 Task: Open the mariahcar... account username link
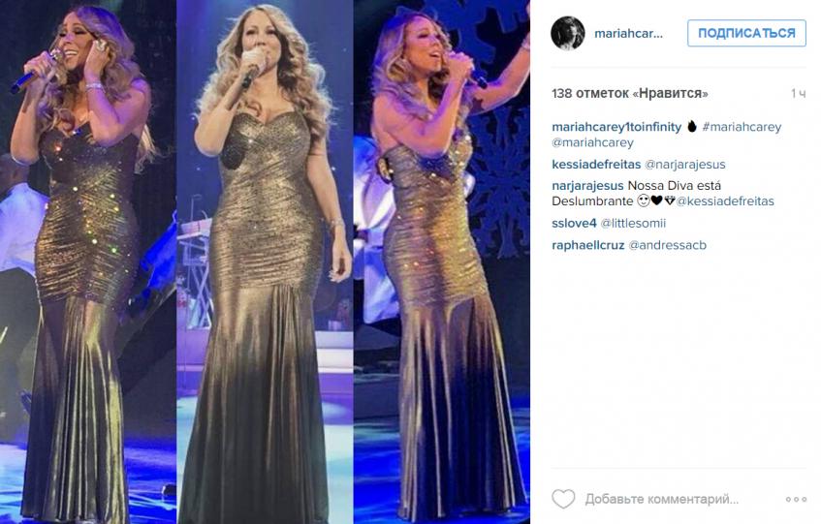click(x=628, y=34)
